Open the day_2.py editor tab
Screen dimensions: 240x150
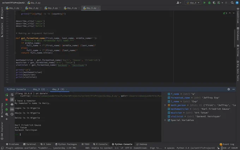(33, 8)
